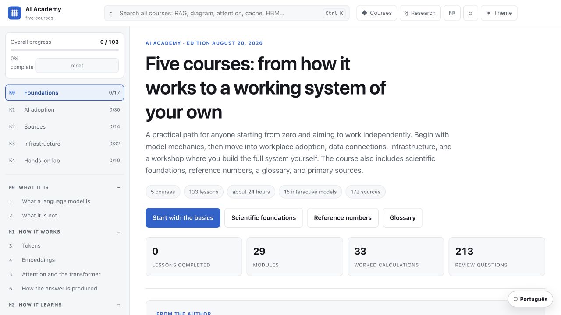Click the 103 lessons chip
Screen dimensions: 561x315
(203, 192)
